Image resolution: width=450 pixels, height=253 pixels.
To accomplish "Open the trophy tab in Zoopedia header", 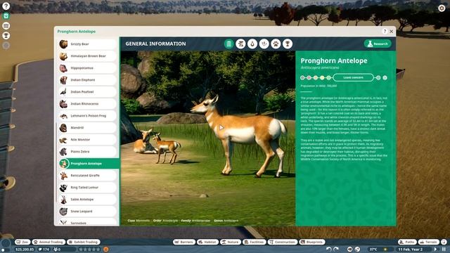I will point(288,44).
